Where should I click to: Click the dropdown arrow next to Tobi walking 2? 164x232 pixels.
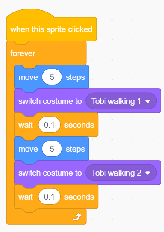[x=148, y=173]
